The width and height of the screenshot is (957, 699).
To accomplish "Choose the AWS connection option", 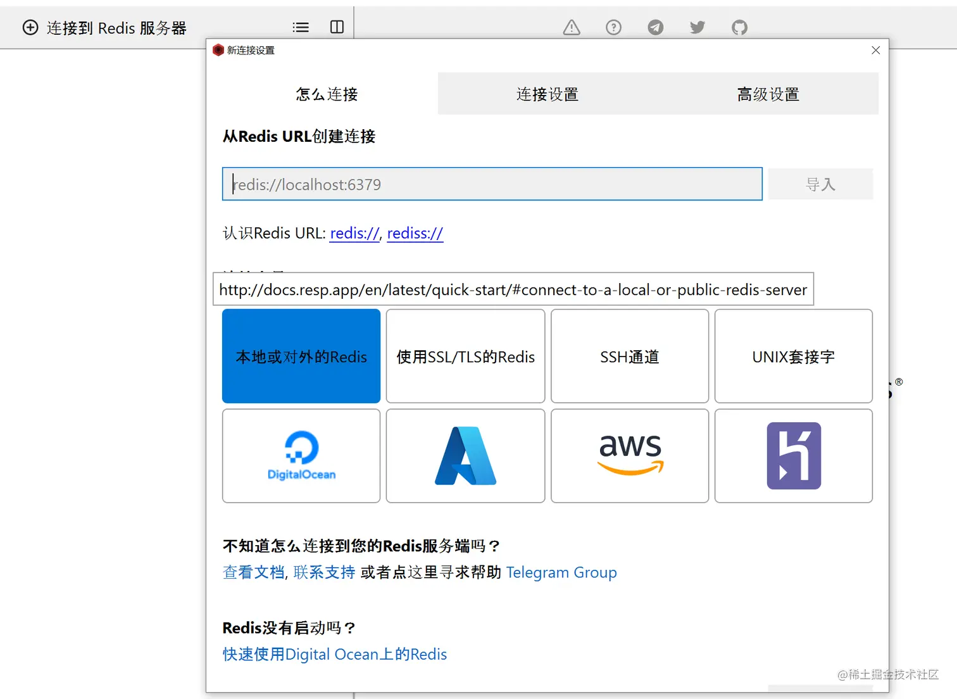I will click(x=630, y=456).
